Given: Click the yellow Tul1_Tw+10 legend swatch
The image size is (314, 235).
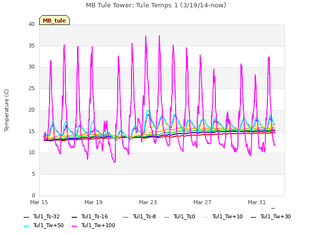Looking at the screenshot, I should pyautogui.click(x=205, y=217).
